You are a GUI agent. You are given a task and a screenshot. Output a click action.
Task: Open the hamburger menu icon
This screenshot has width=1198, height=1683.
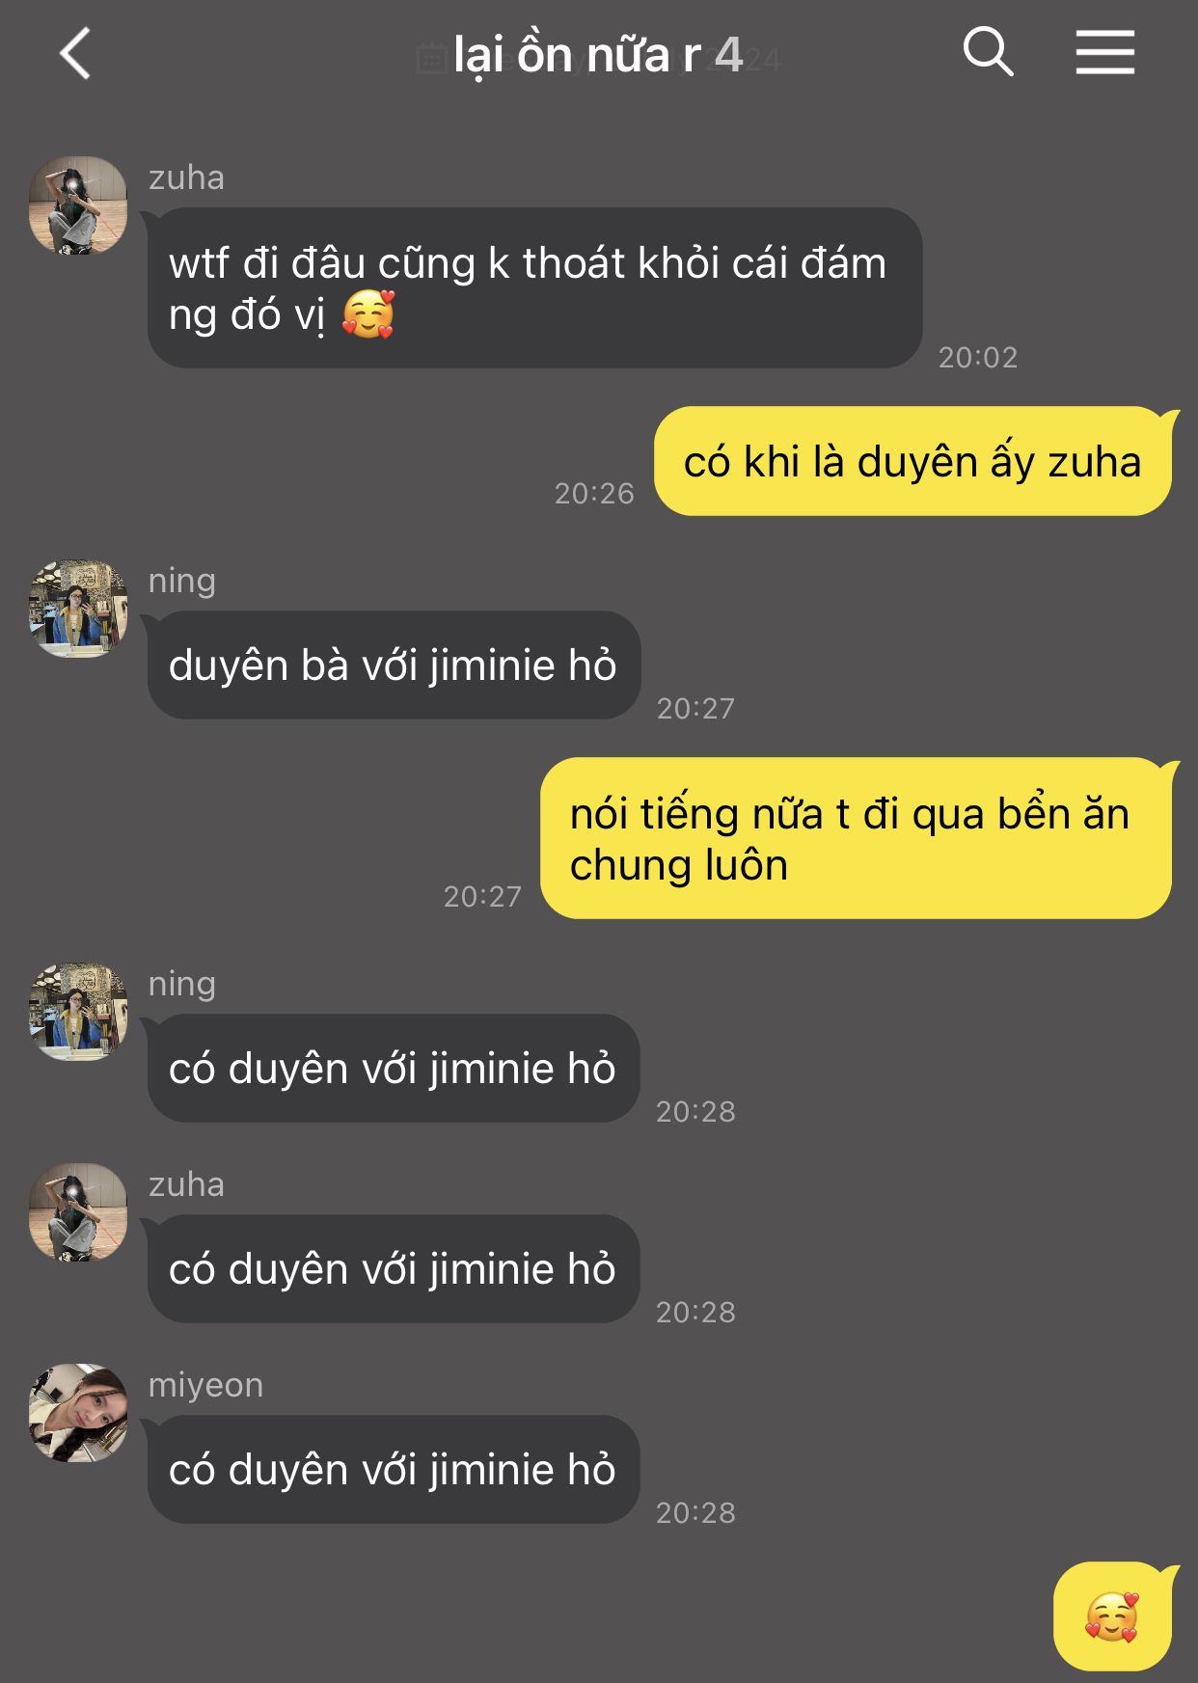(x=1105, y=52)
